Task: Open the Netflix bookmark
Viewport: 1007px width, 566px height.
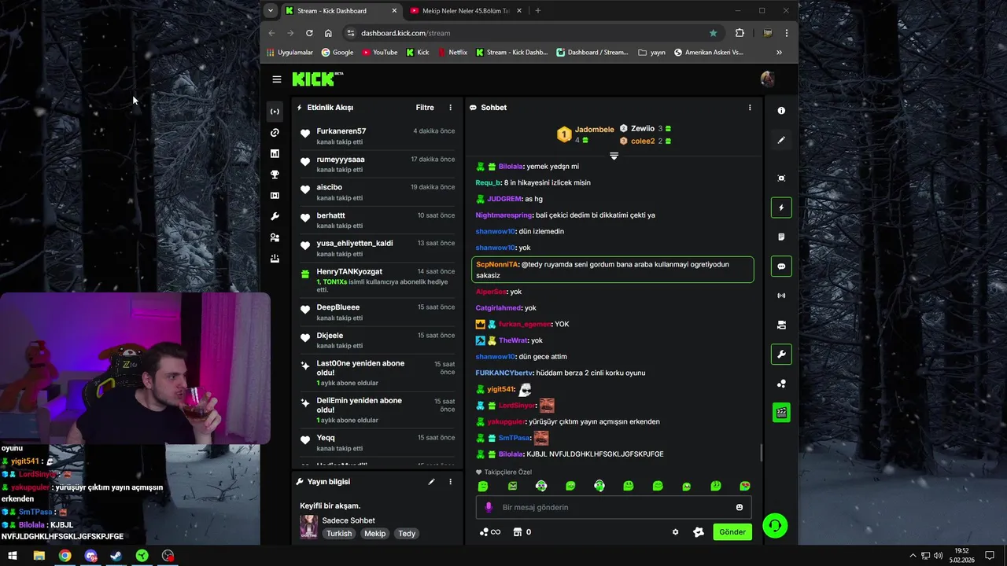Action: pyautogui.click(x=452, y=53)
